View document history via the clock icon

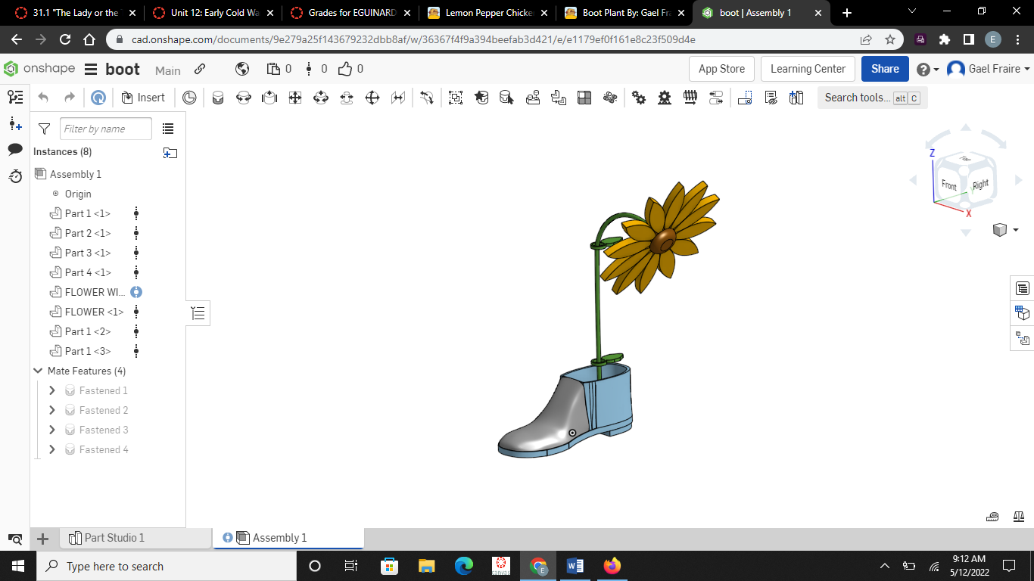14,177
